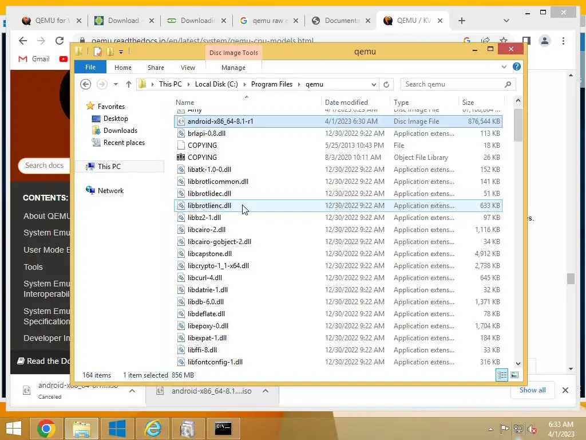Viewport: 586px width, 440px height.
Task: Click the Properties quick access toolbar icon
Action: coord(97,52)
